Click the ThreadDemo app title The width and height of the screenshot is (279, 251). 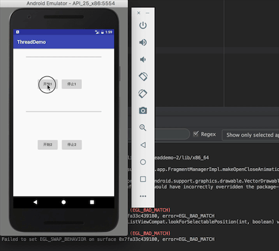[x=31, y=42]
